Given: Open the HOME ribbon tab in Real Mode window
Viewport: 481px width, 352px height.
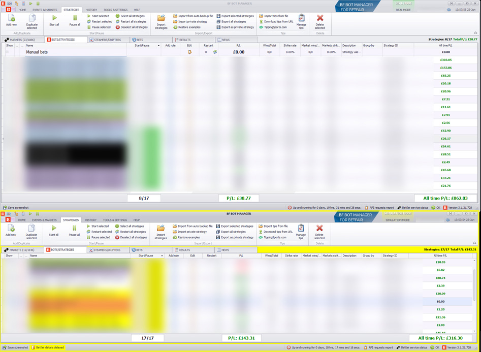Looking at the screenshot, I should [x=22, y=10].
